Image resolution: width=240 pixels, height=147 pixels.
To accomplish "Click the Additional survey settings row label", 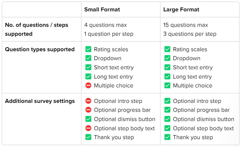I will pos(40,101).
